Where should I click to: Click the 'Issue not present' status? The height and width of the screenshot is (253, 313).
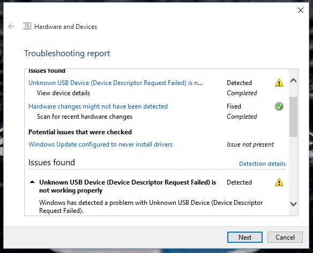(x=250, y=144)
